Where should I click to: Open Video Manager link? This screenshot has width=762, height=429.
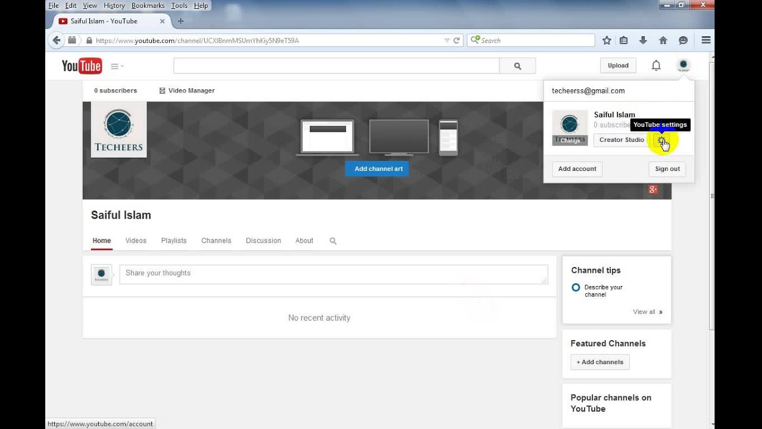click(x=187, y=91)
